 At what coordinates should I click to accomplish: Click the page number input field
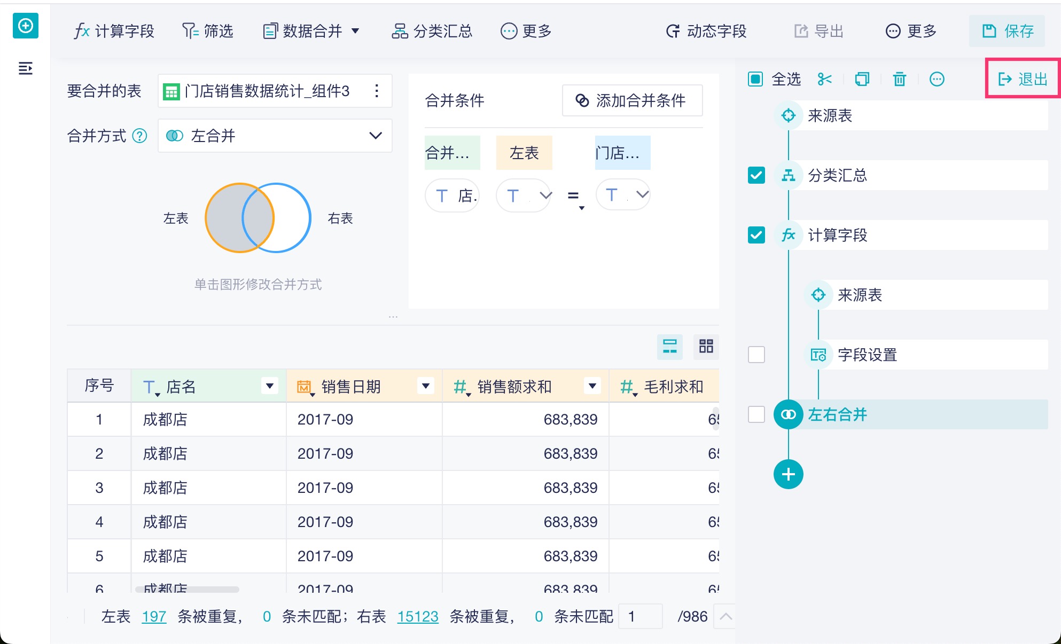640,616
